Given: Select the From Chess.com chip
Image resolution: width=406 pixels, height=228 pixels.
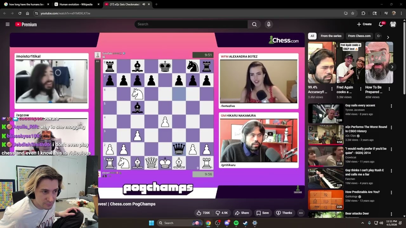Looking at the screenshot, I should click(x=359, y=36).
